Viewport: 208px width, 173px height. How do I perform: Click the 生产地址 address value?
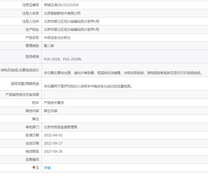click(x=71, y=29)
